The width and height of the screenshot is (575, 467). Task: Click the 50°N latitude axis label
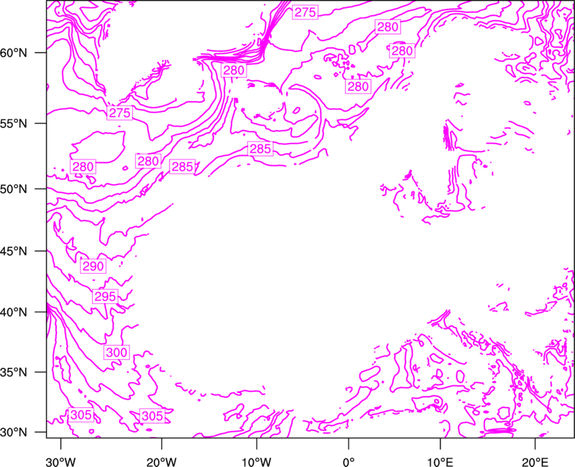pyautogui.click(x=14, y=189)
